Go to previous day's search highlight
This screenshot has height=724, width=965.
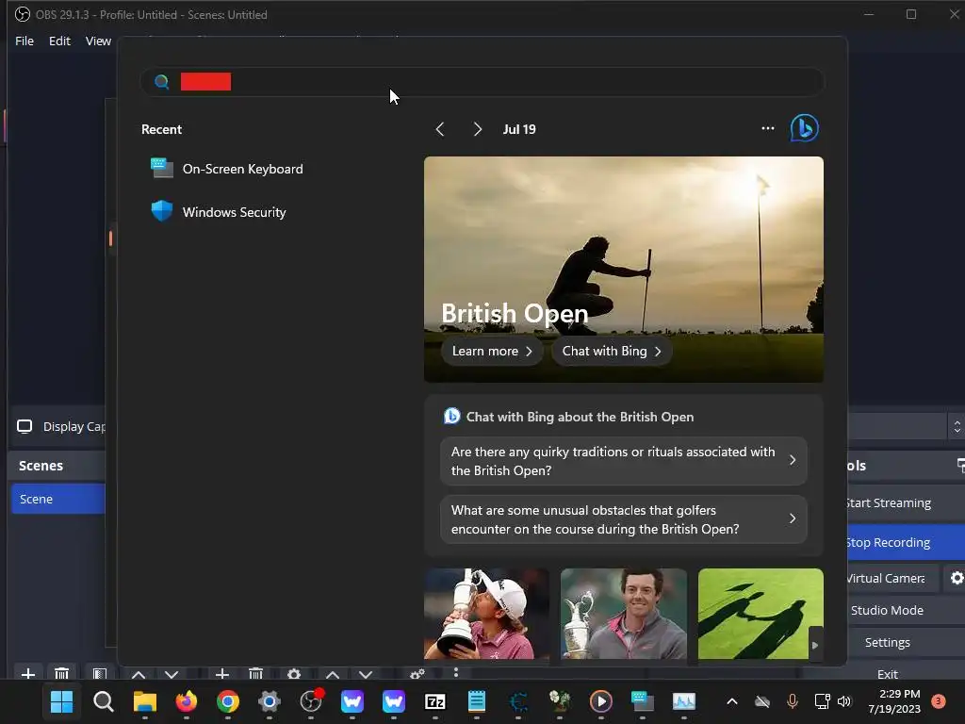tap(439, 129)
